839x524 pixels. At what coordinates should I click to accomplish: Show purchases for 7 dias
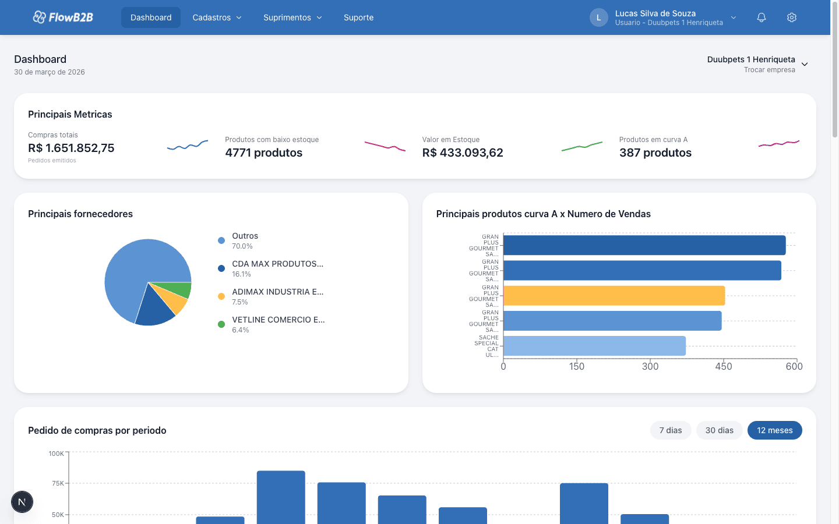(671, 430)
